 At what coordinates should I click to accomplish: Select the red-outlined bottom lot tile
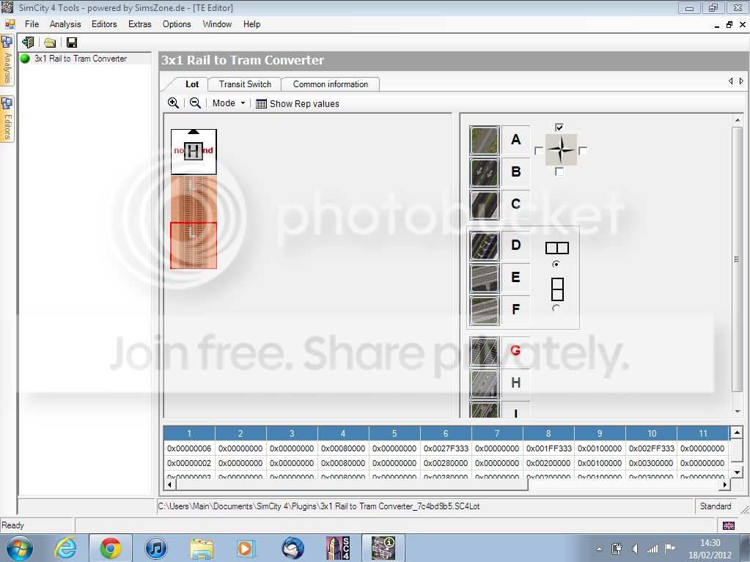(x=194, y=245)
